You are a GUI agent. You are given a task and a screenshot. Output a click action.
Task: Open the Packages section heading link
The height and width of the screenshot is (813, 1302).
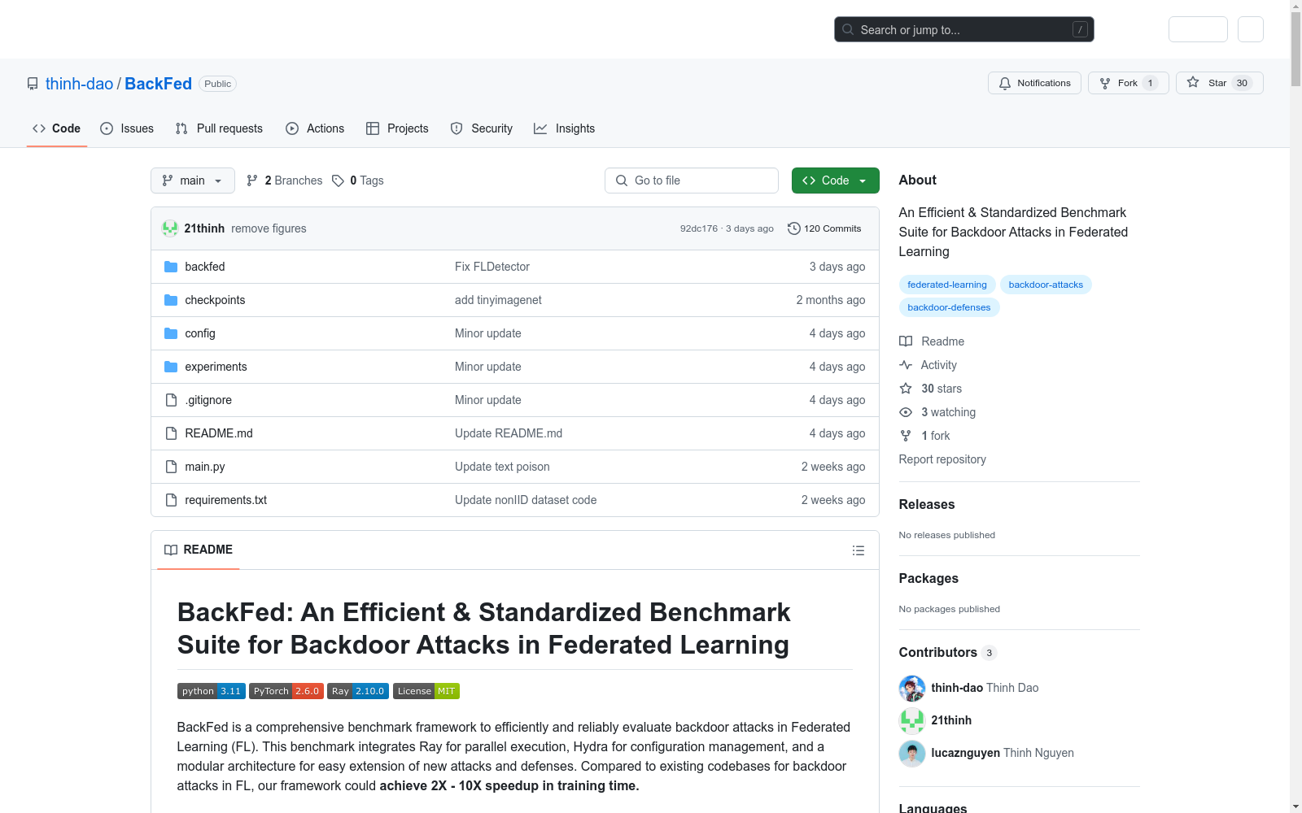(928, 578)
